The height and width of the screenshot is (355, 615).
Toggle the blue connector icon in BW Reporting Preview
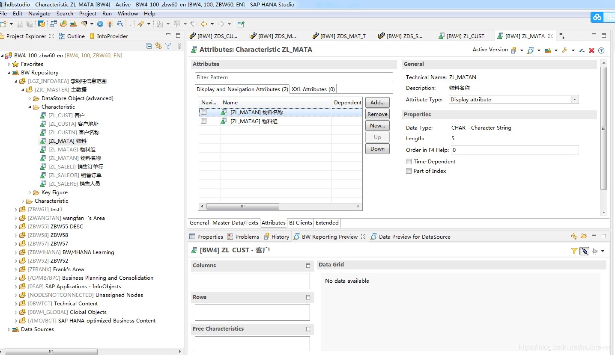coord(584,251)
